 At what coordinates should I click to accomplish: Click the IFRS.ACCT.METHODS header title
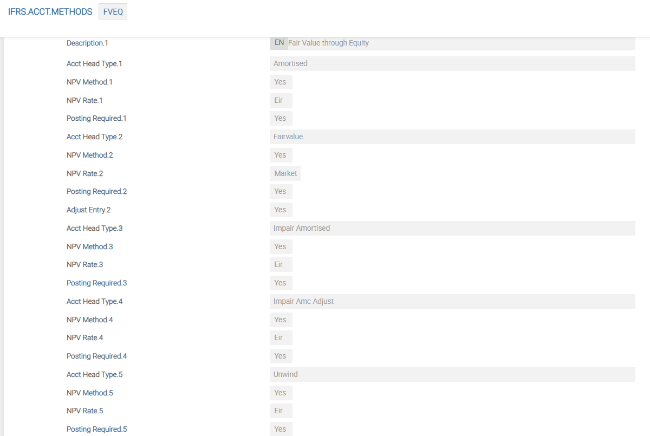[x=50, y=12]
